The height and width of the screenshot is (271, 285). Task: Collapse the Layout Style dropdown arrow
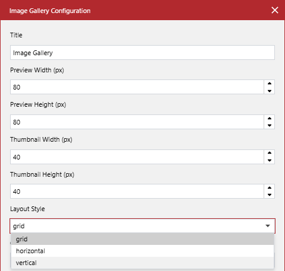click(268, 226)
